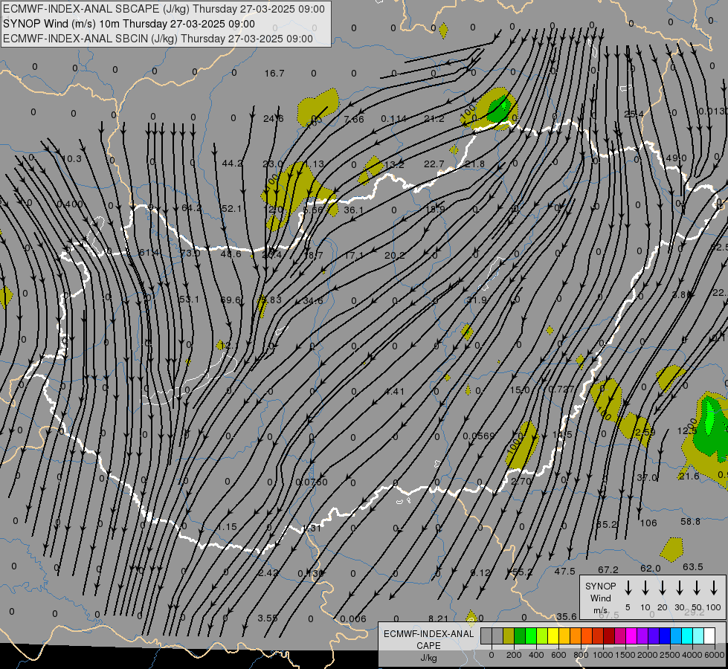Click the map value '0.0569'
The height and width of the screenshot is (669, 728).
click(479, 436)
